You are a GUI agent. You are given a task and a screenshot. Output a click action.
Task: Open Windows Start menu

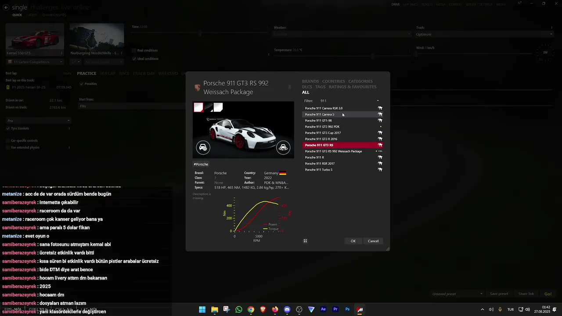coord(202,309)
